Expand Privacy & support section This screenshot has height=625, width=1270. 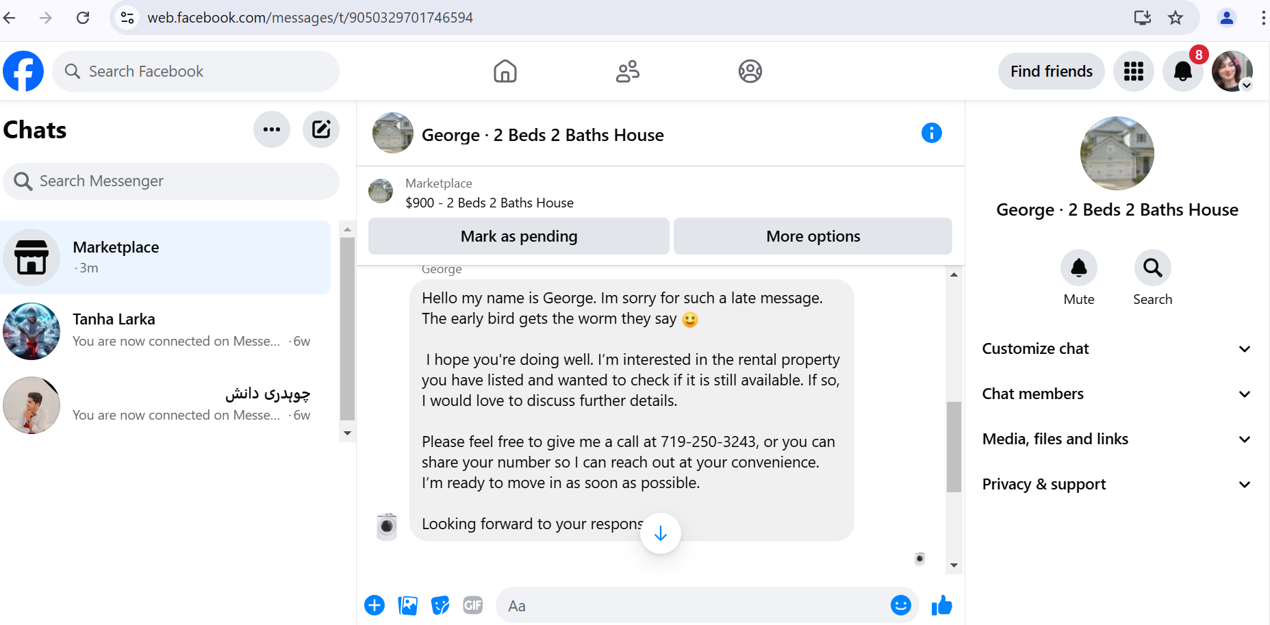tap(1117, 485)
